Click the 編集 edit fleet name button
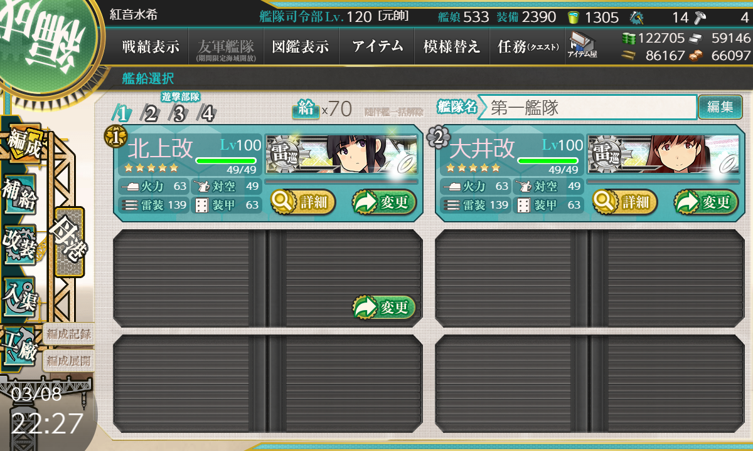This screenshot has width=753, height=451. click(720, 107)
